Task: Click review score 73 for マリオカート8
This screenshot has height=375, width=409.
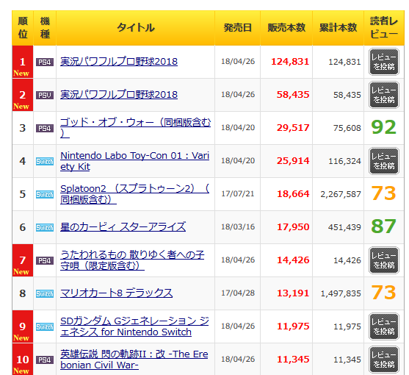Action: click(384, 293)
